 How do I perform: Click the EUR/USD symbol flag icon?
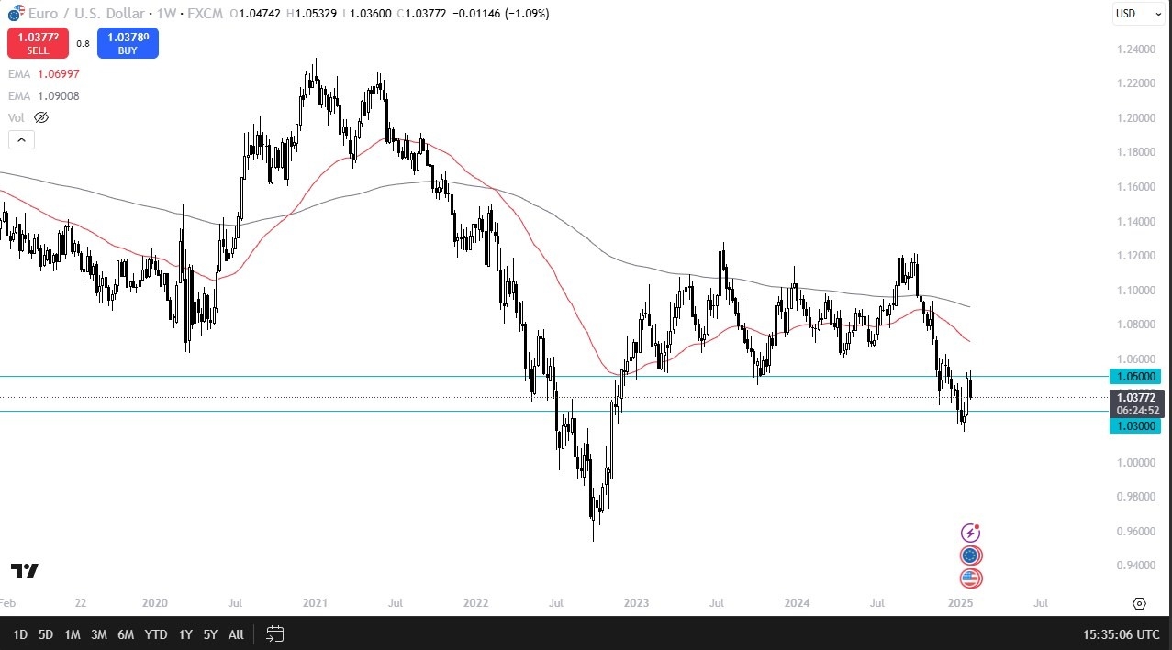point(16,14)
